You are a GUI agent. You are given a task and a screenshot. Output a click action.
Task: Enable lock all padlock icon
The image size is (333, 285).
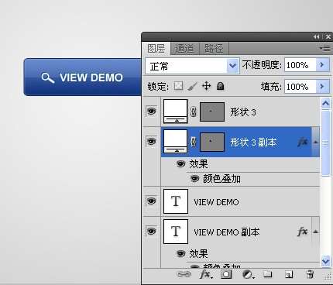pyautogui.click(x=220, y=86)
